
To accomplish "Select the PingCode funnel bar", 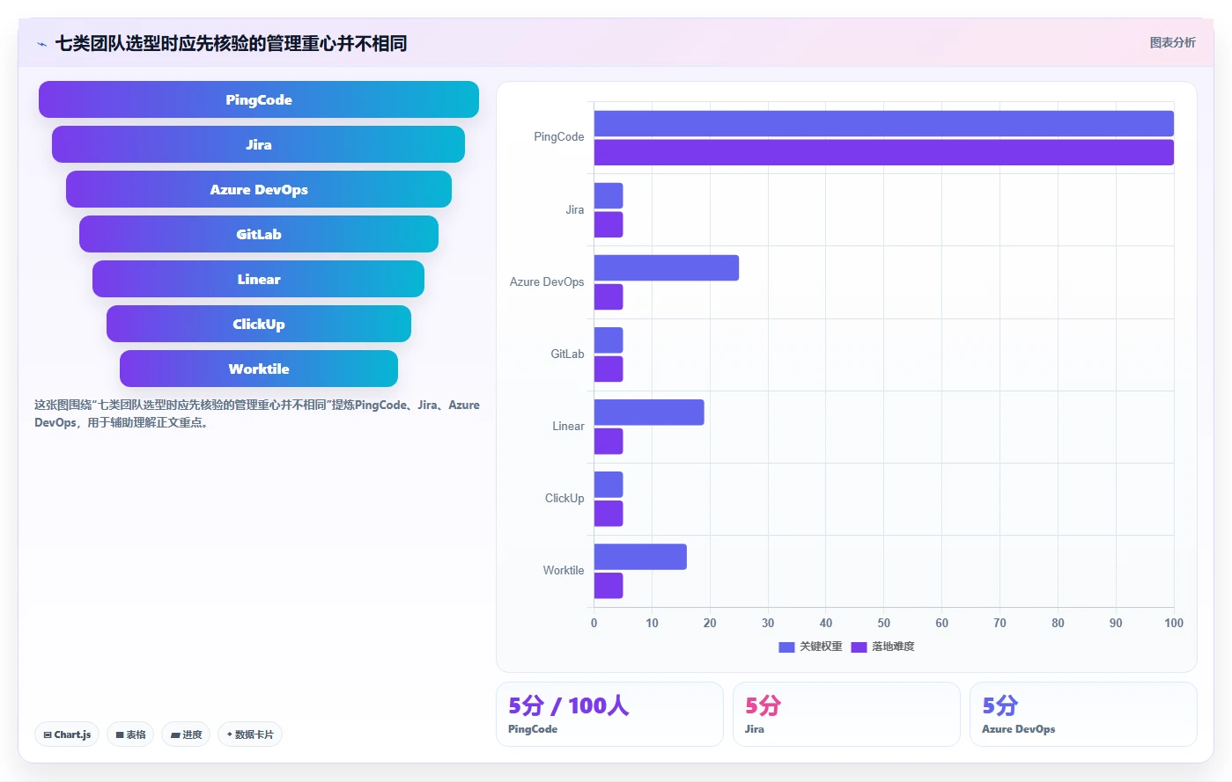I will click(259, 99).
